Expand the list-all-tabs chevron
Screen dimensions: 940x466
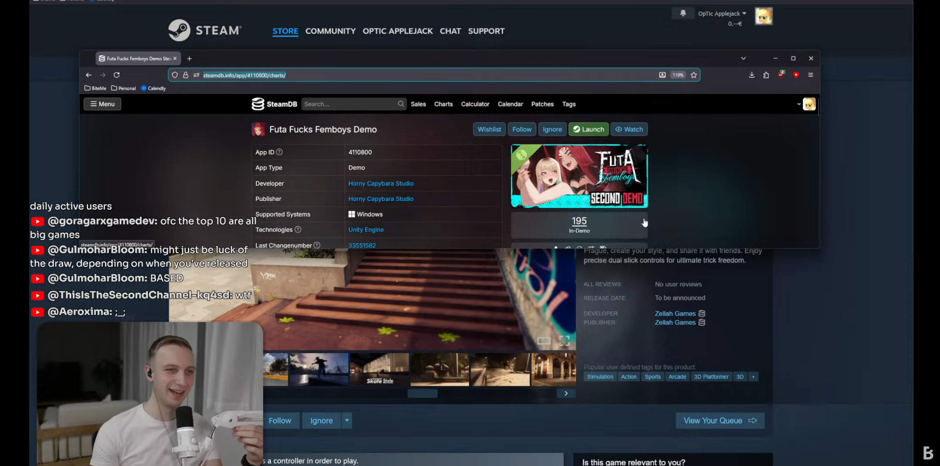(x=743, y=58)
